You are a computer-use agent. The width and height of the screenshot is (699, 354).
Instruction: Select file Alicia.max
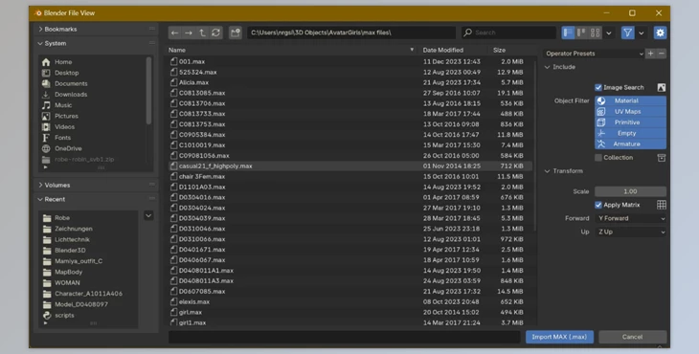click(x=350, y=82)
